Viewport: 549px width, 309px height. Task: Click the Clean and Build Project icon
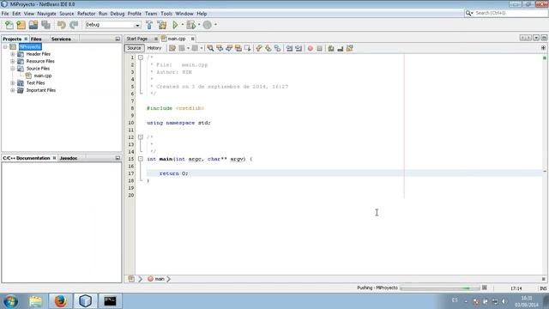click(x=162, y=25)
